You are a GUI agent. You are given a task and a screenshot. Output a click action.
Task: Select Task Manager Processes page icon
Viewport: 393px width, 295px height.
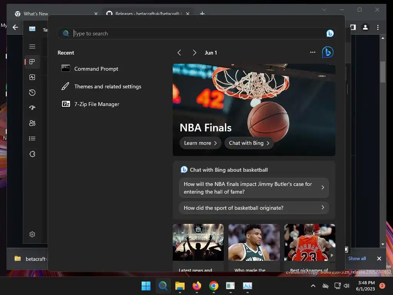click(x=32, y=62)
